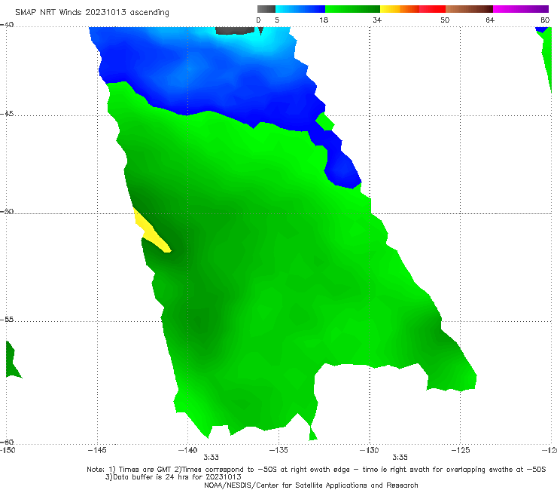Select the yellow high-wind patch on the map
Image resolution: width=557 pixels, height=490 pixels.
coord(151,231)
